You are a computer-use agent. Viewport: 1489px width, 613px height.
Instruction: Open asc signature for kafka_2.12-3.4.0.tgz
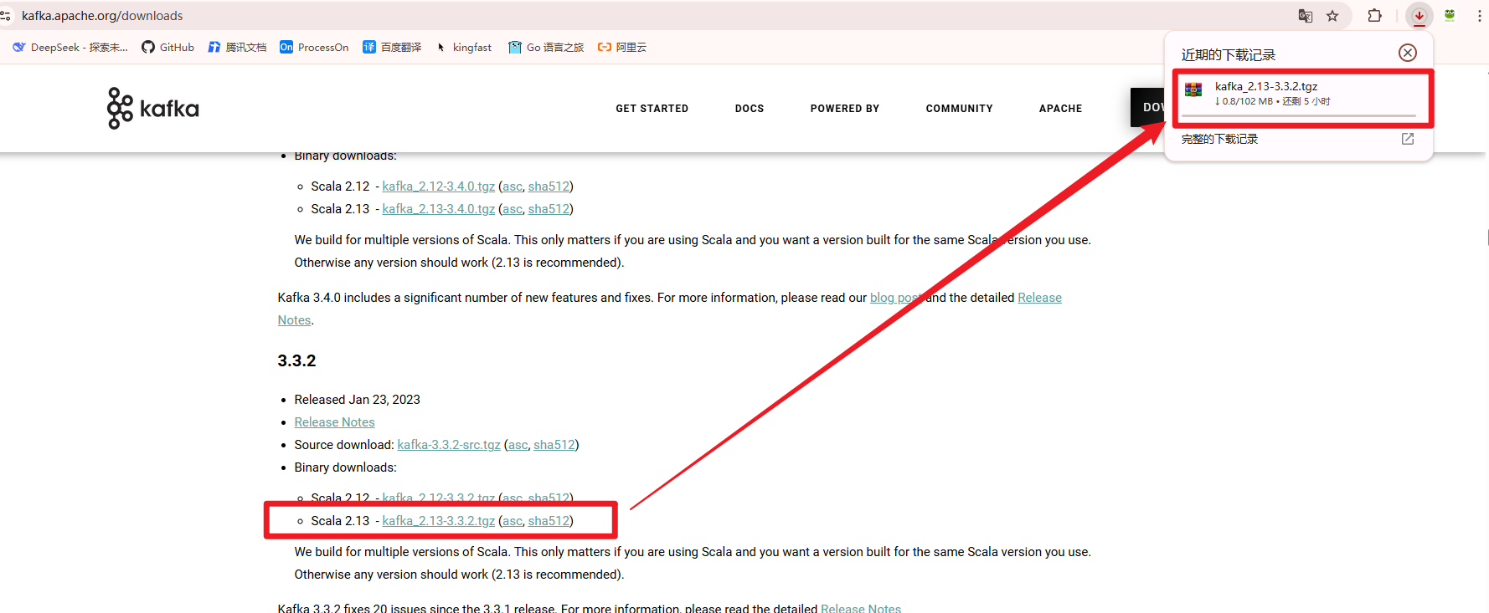click(513, 186)
